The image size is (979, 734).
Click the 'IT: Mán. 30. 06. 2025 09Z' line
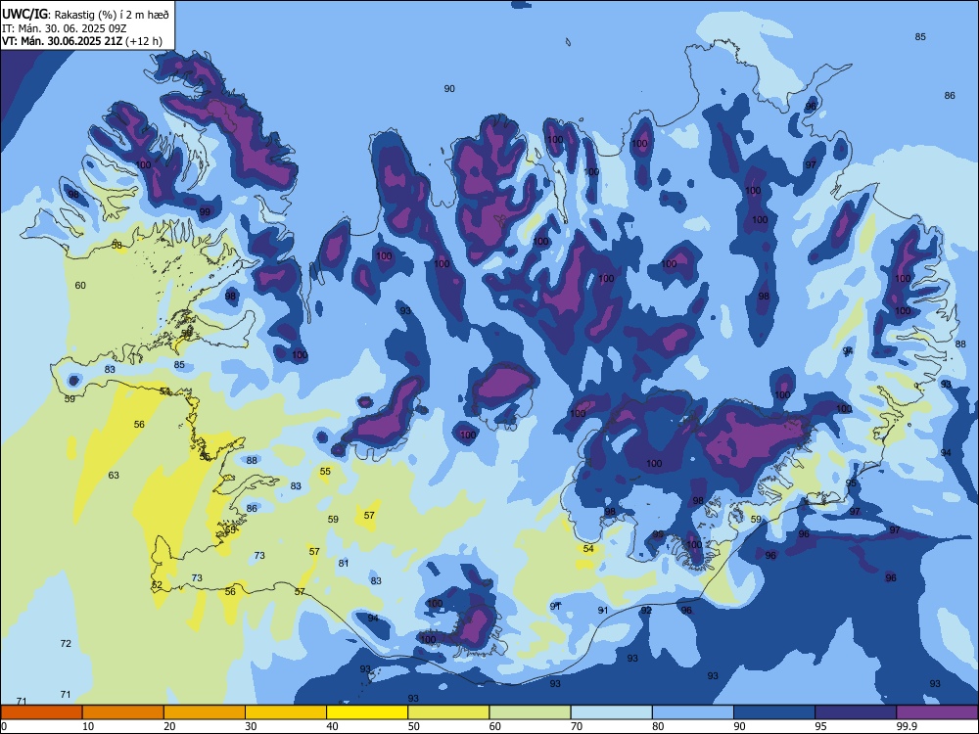[x=65, y=28]
